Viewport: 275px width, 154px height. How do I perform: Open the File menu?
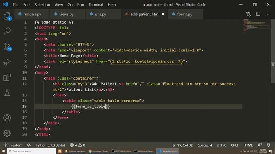pyautogui.click(x=15, y=5)
